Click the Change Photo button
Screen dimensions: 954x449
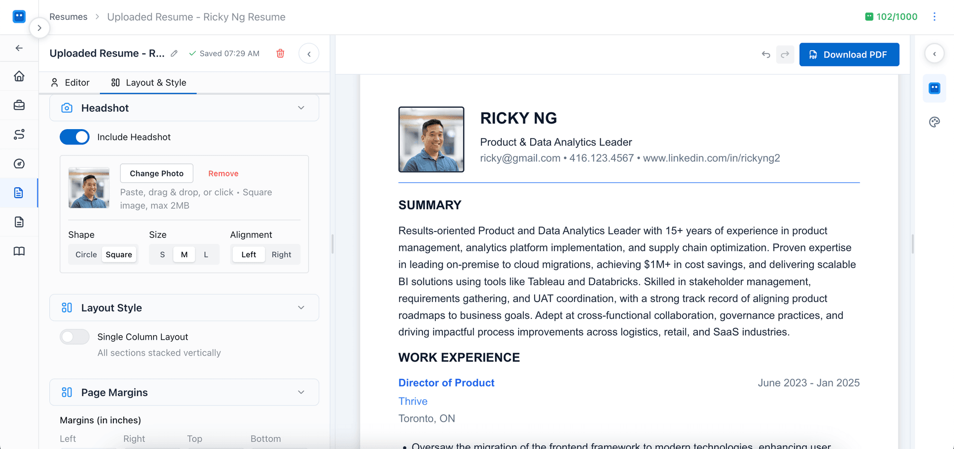point(157,173)
